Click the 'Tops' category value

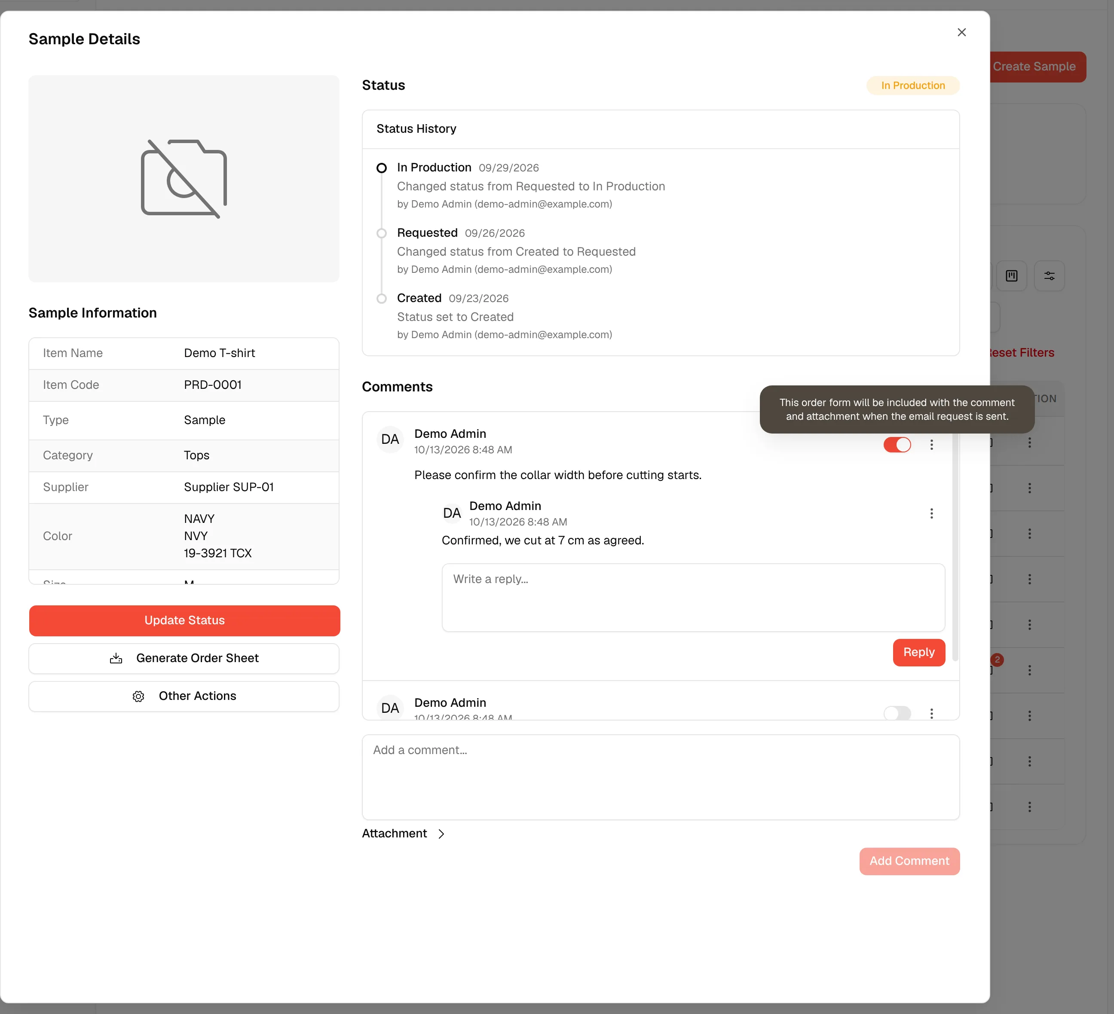click(x=197, y=455)
